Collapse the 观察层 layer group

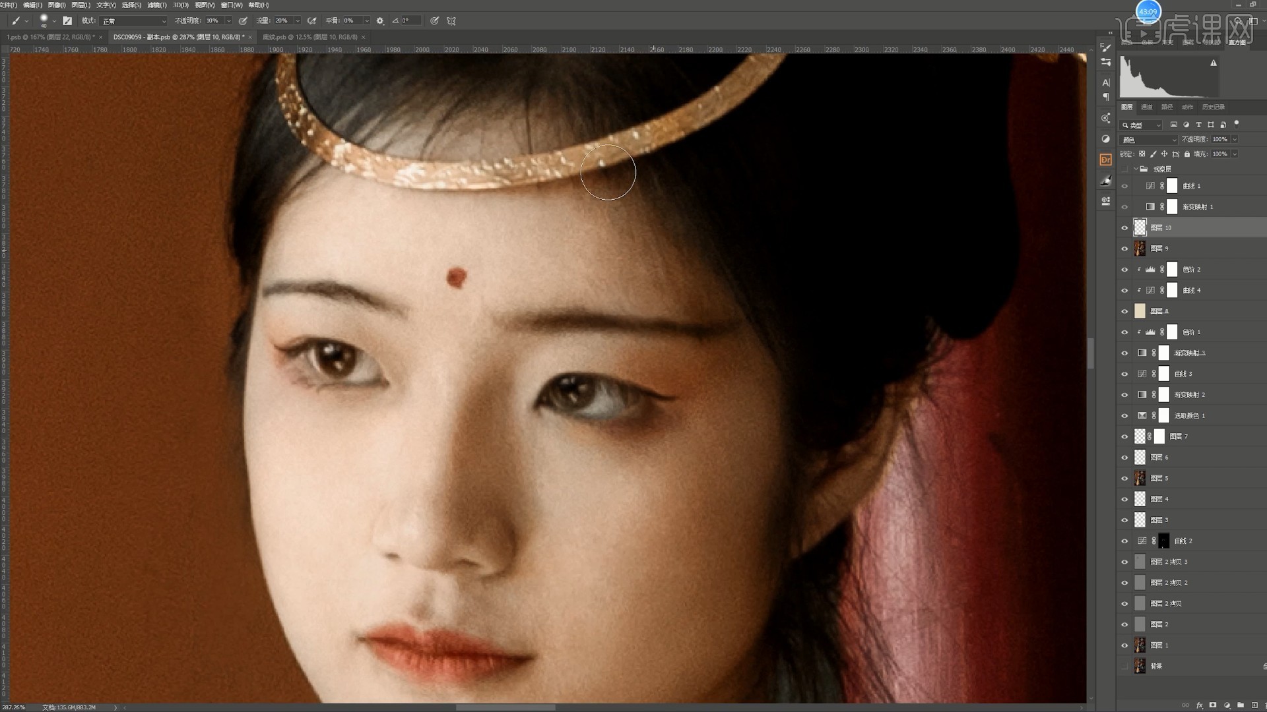tap(1136, 169)
